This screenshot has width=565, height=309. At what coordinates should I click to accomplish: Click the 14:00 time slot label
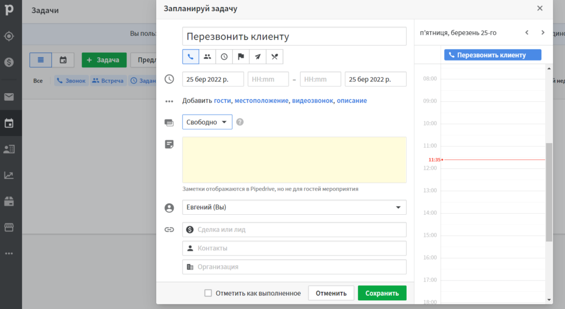click(430, 213)
